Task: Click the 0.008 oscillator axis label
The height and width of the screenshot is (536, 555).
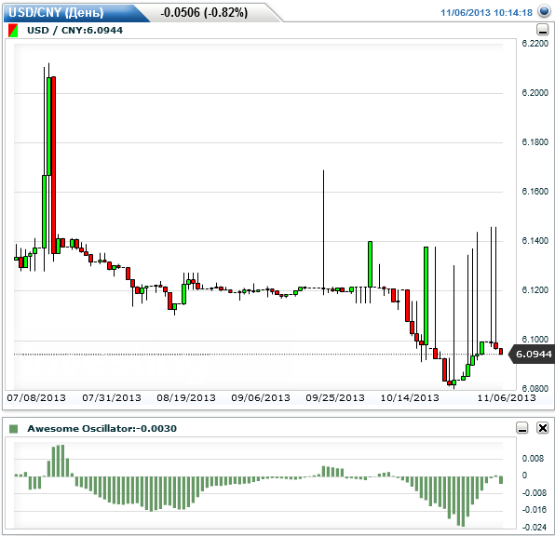Action: coord(533,459)
